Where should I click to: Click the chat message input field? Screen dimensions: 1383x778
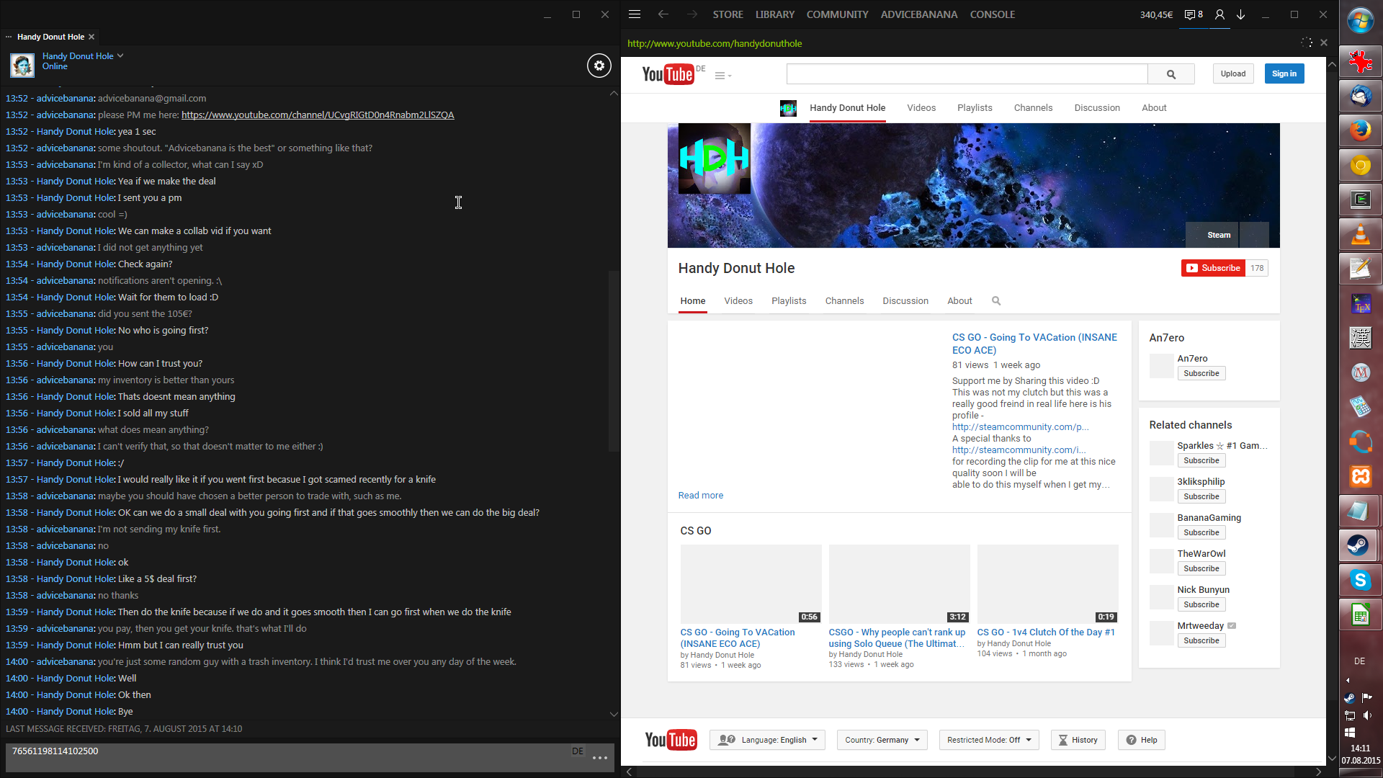point(288,756)
